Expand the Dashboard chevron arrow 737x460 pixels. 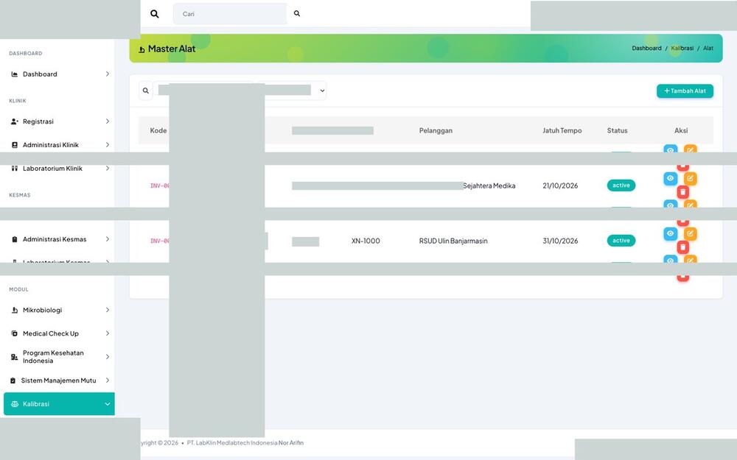tap(107, 74)
